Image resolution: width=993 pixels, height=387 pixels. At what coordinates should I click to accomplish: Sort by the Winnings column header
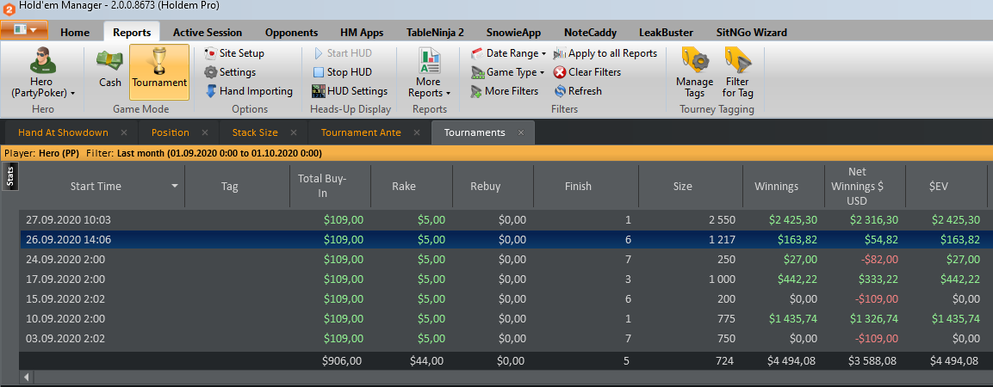(x=784, y=187)
